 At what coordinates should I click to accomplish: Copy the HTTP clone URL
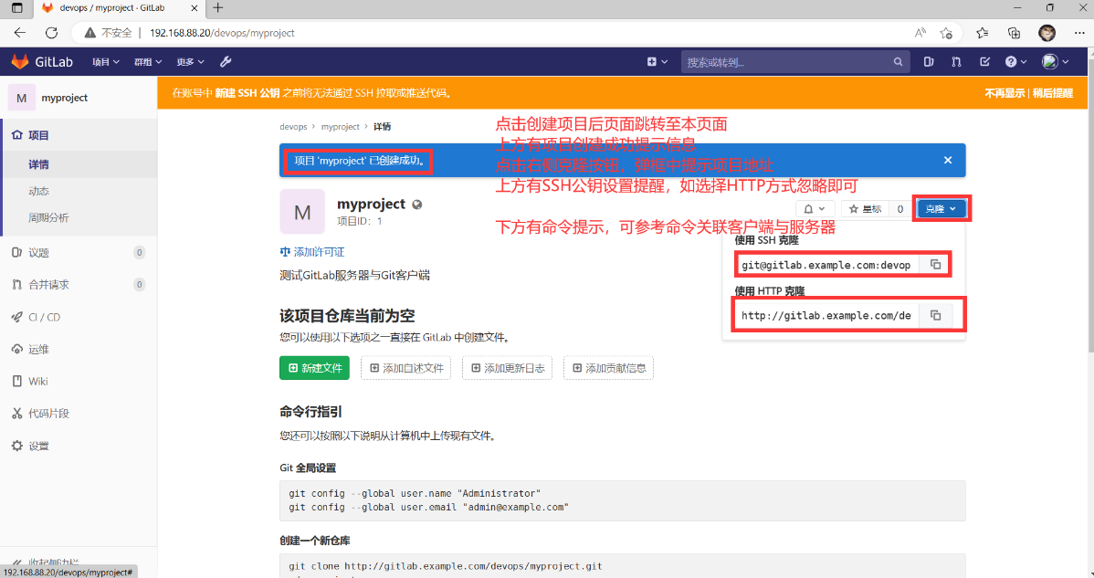coord(936,316)
